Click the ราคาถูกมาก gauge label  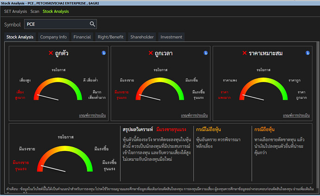pos(301,95)
